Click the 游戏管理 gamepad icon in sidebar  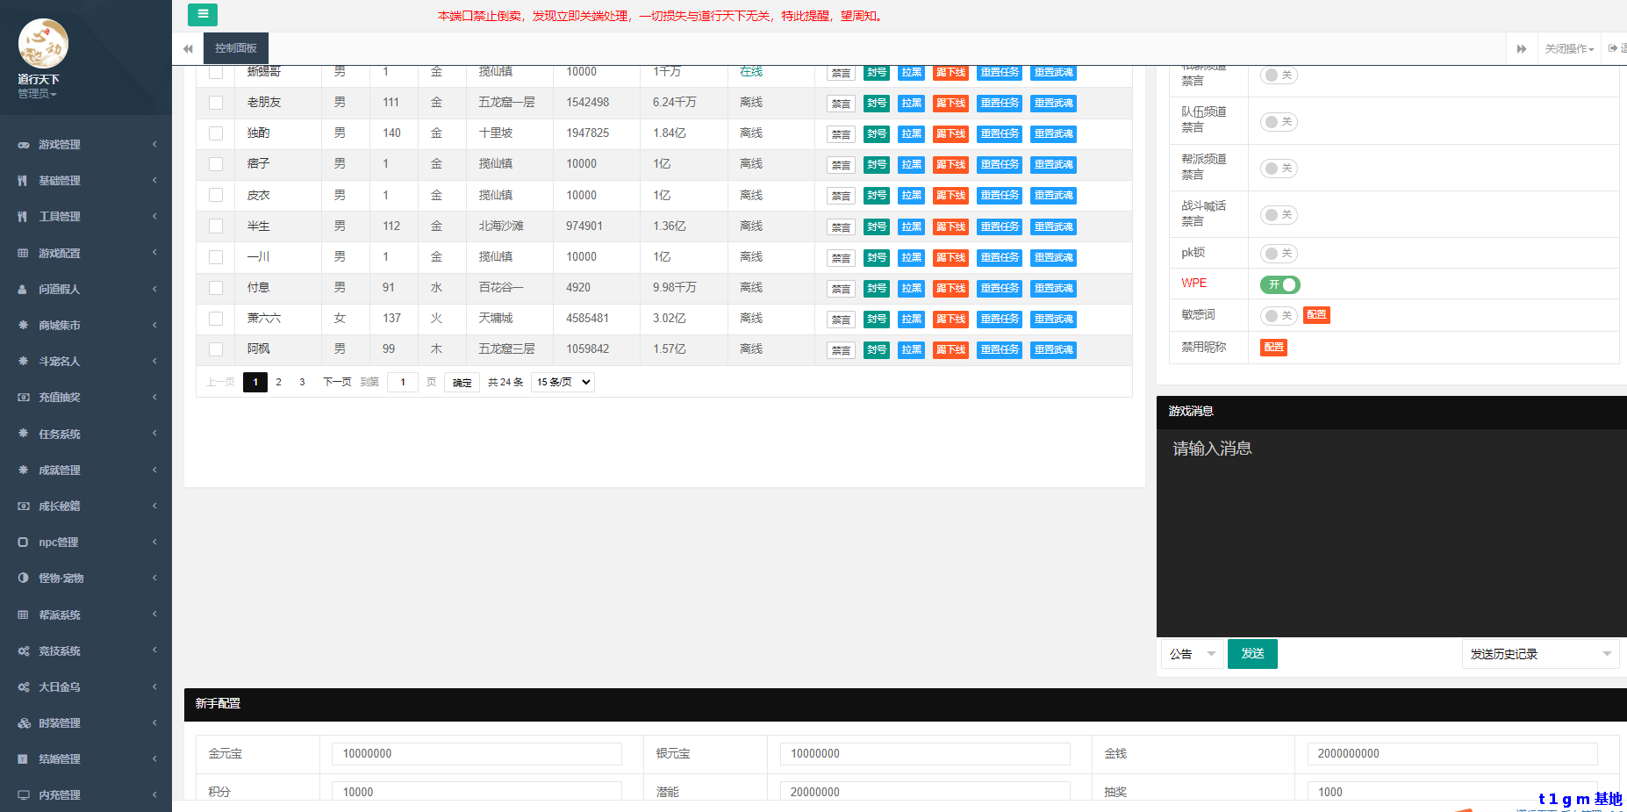coord(23,145)
